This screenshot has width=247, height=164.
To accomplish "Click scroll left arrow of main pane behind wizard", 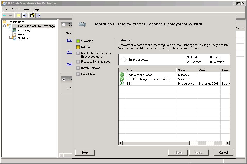I will (61, 155).
